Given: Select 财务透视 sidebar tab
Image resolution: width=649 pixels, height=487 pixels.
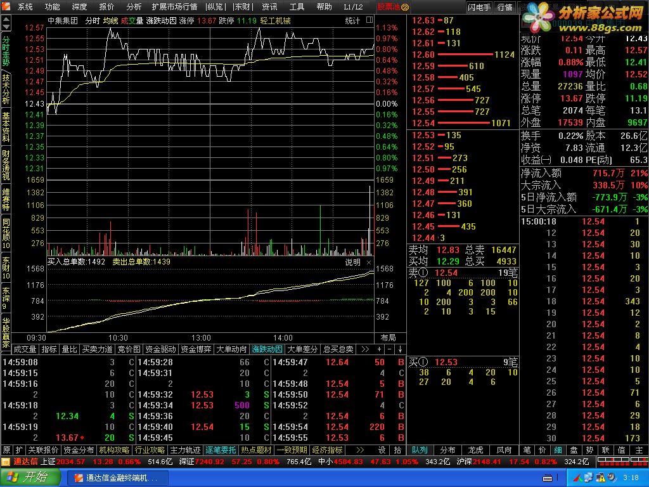Looking at the screenshot, I should [6, 165].
